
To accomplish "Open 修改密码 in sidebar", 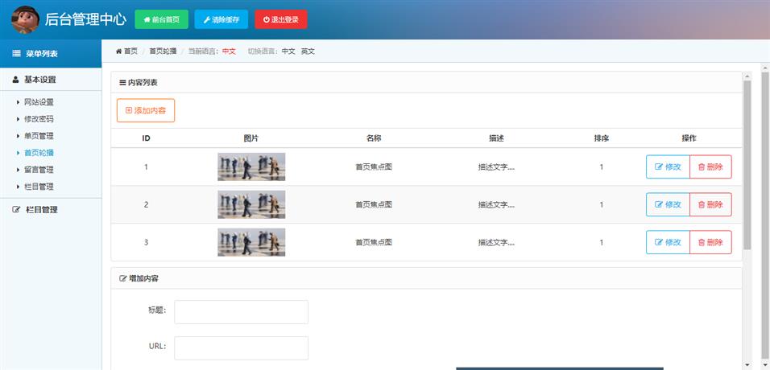I will point(39,119).
